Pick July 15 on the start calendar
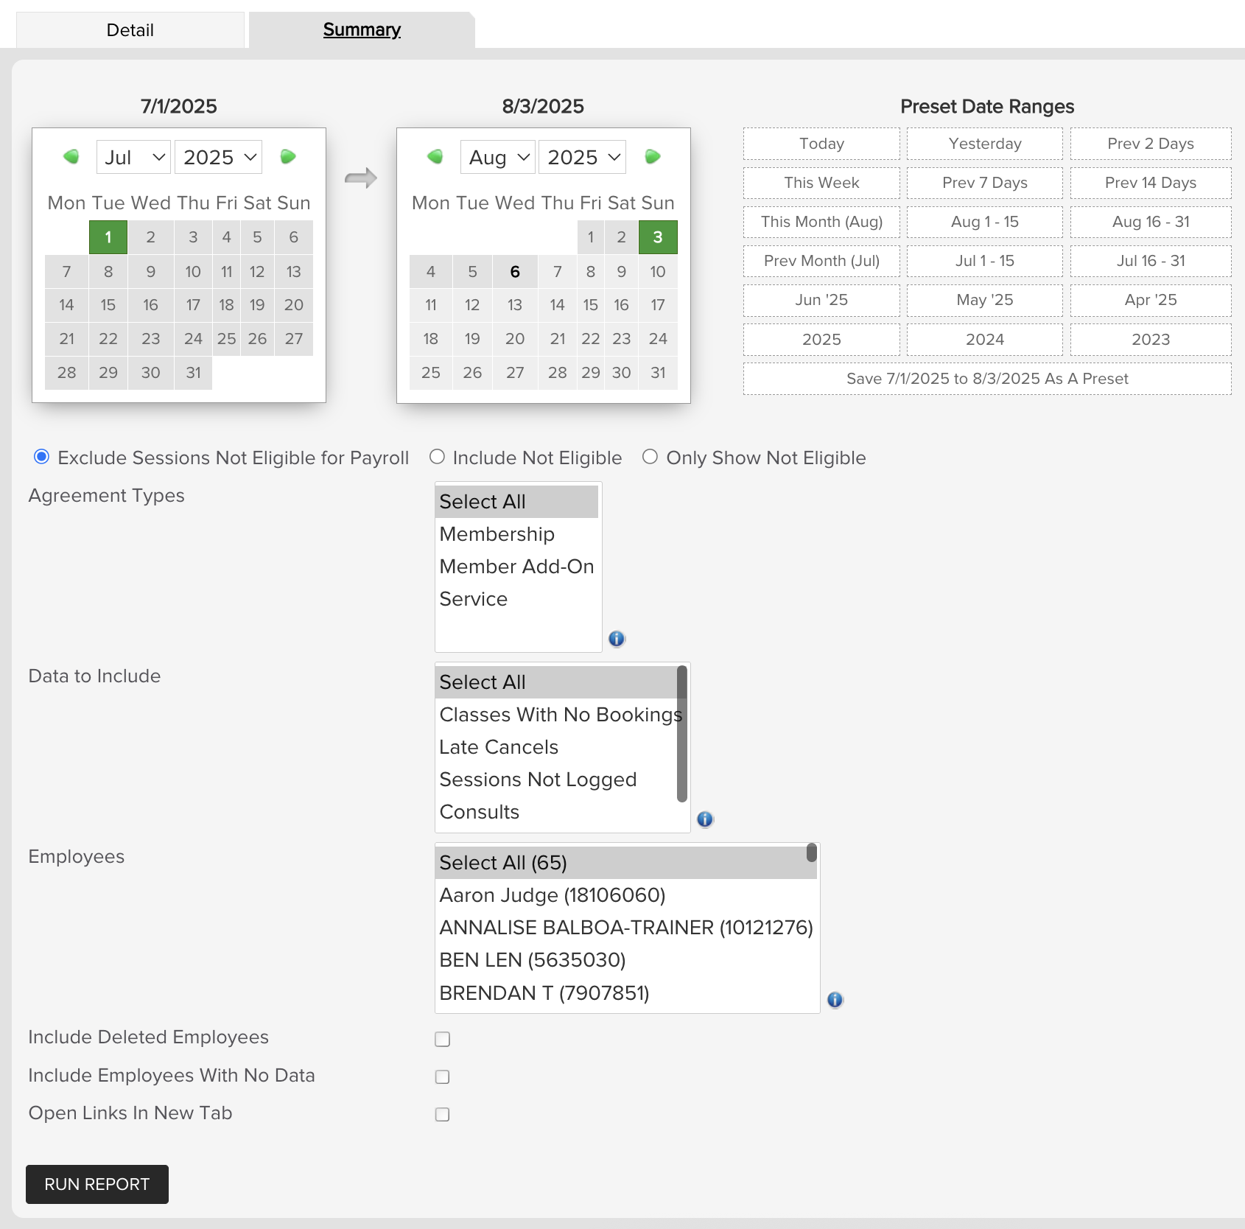Screen dimensions: 1245x1229 108,305
